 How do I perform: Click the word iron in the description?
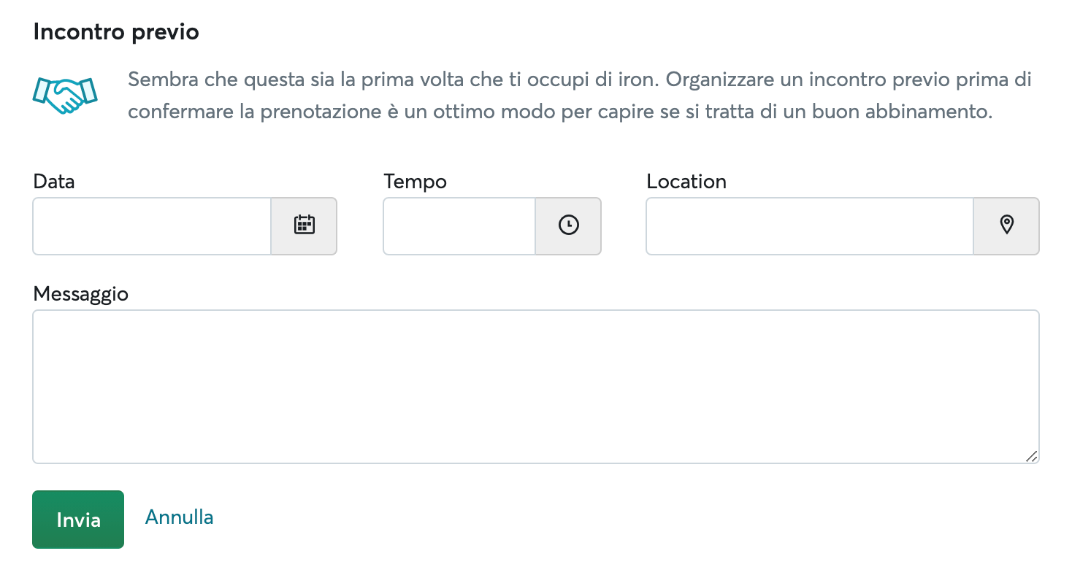click(x=634, y=80)
